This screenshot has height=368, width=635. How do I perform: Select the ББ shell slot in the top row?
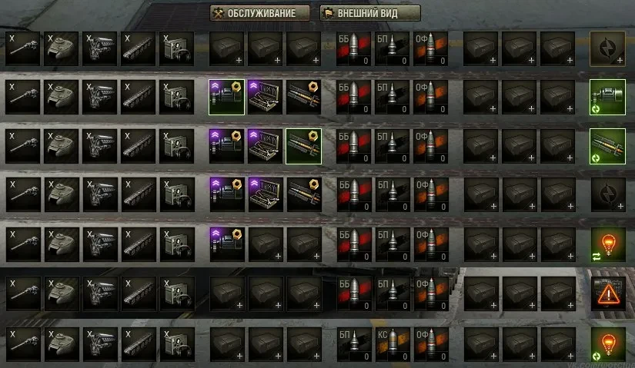(x=353, y=49)
